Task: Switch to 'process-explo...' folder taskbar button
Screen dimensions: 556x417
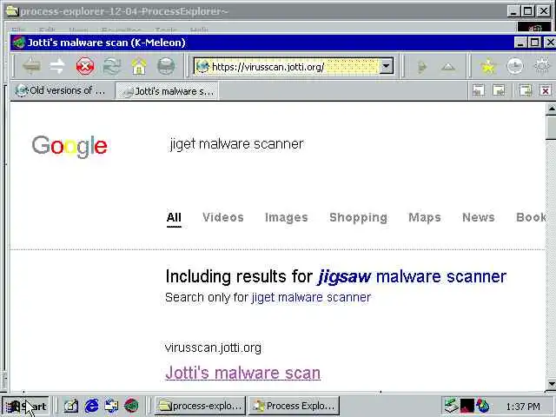Action: tap(201, 406)
